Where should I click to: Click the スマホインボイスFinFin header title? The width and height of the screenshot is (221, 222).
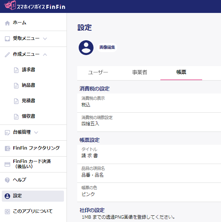click(41, 7)
